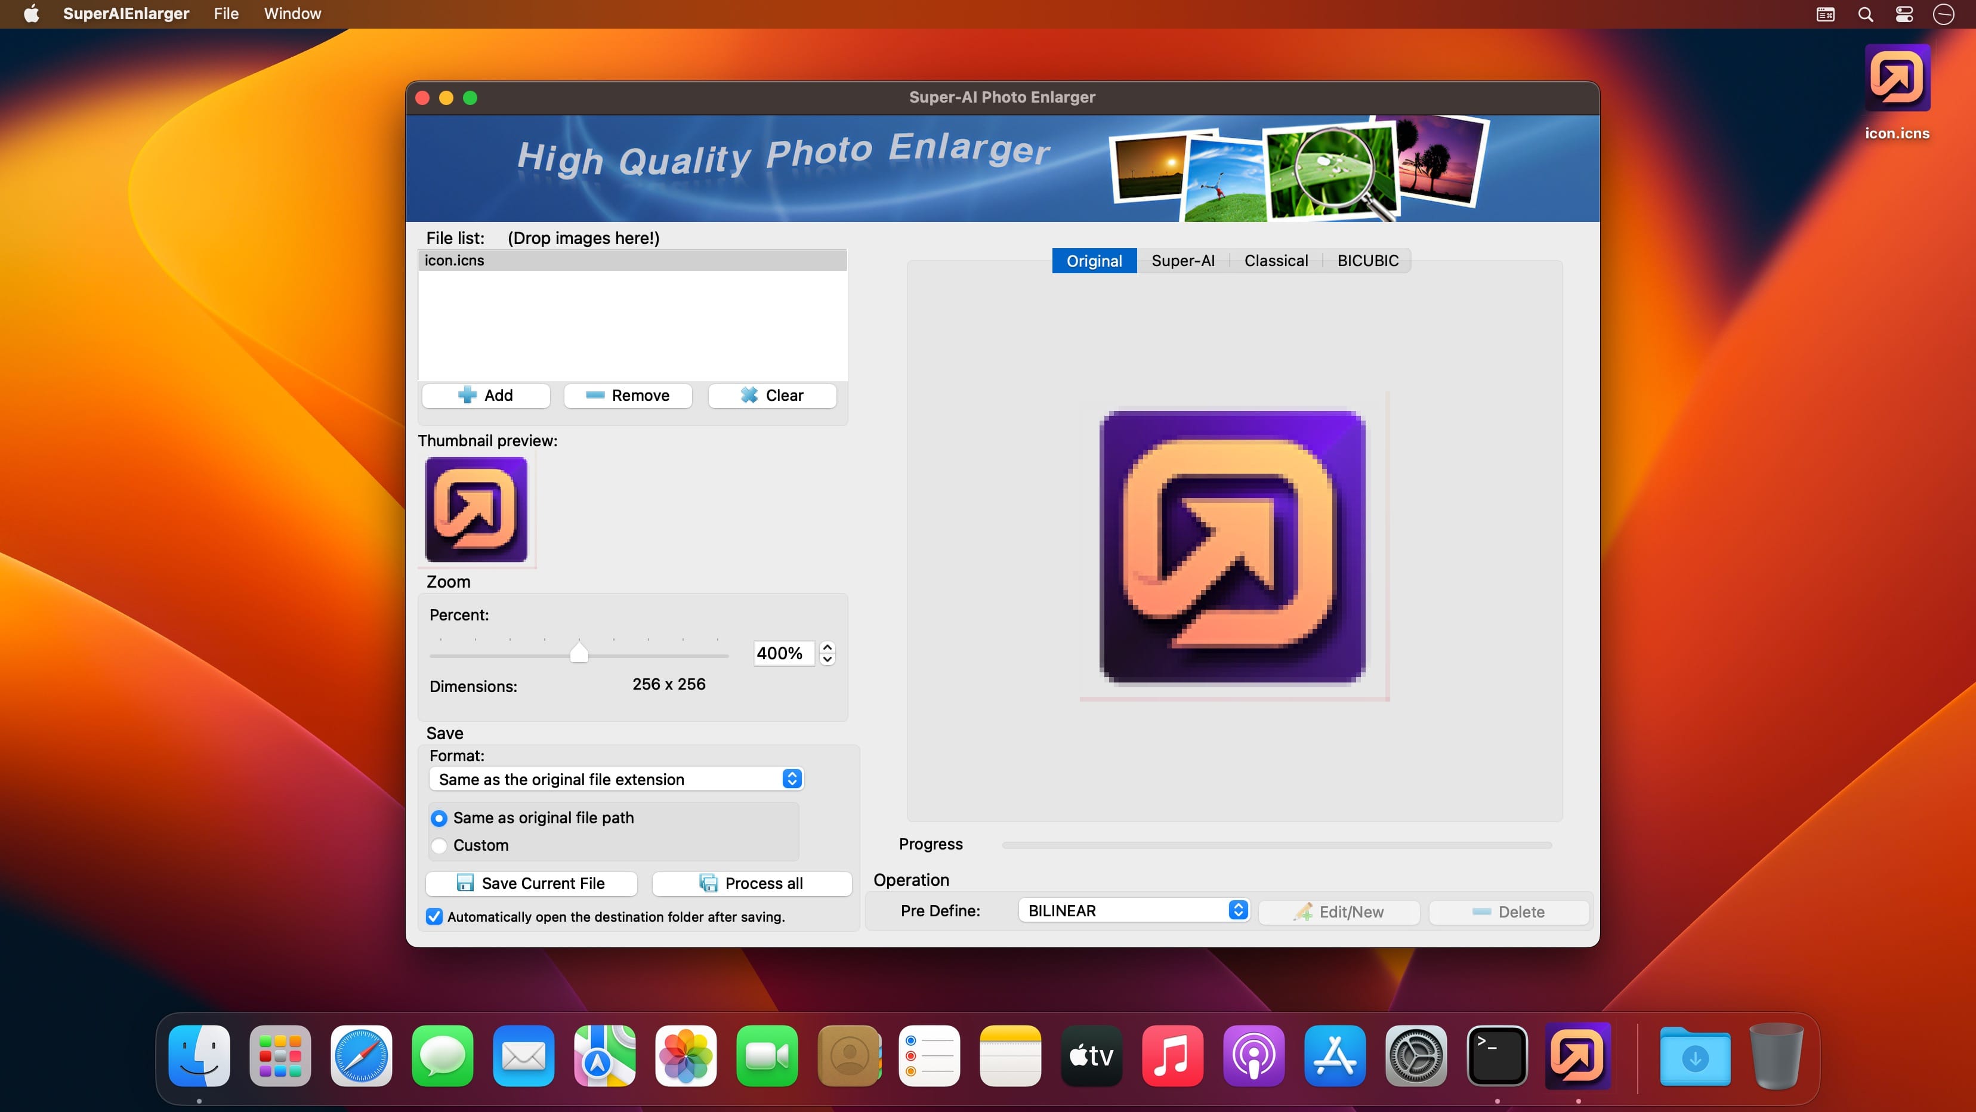Click the input source menu bar icon
This screenshot has width=1976, height=1112.
click(x=1826, y=14)
